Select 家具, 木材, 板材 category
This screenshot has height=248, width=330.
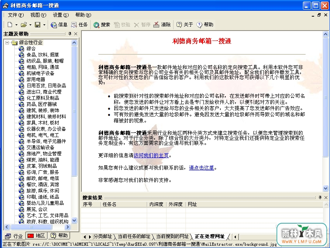pos(43,123)
